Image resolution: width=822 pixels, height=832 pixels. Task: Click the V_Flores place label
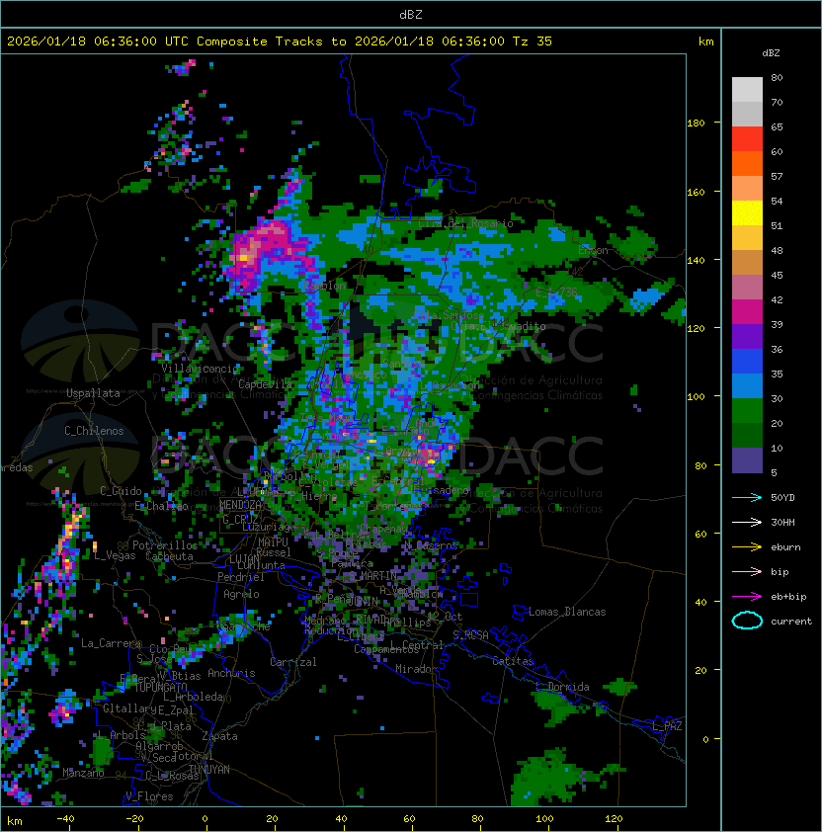[149, 796]
